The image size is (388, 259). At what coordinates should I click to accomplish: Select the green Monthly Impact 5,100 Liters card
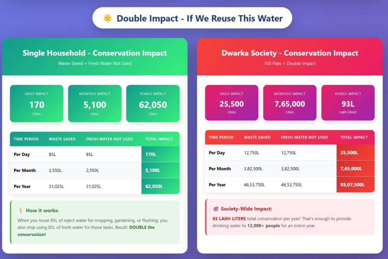pyautogui.click(x=95, y=104)
